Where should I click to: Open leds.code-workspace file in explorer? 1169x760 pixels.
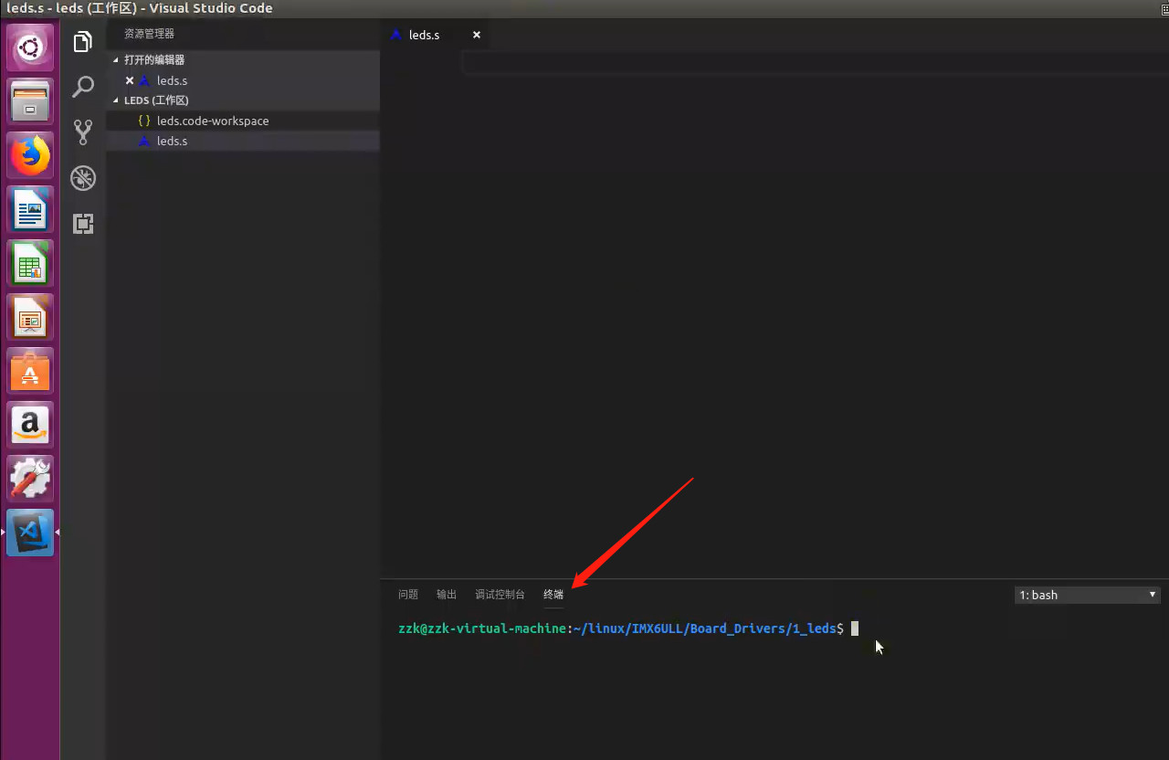pyautogui.click(x=243, y=121)
